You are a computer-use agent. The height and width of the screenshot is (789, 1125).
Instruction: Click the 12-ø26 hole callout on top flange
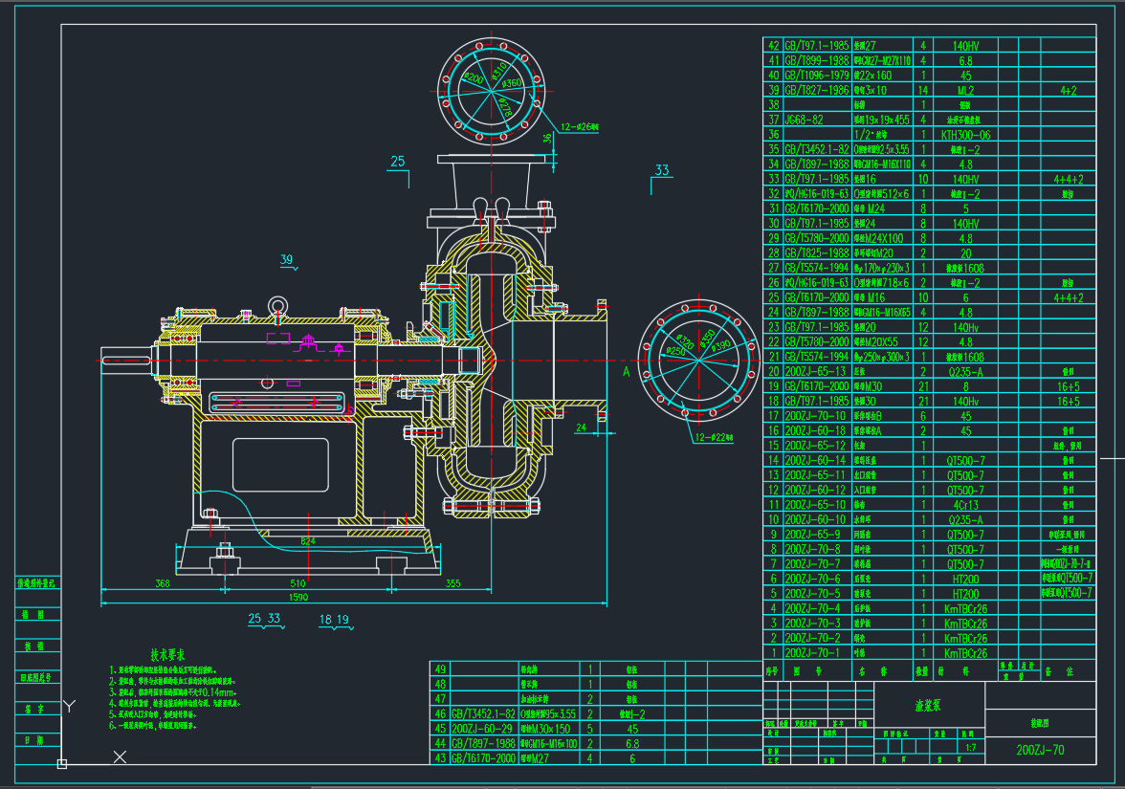tap(580, 126)
